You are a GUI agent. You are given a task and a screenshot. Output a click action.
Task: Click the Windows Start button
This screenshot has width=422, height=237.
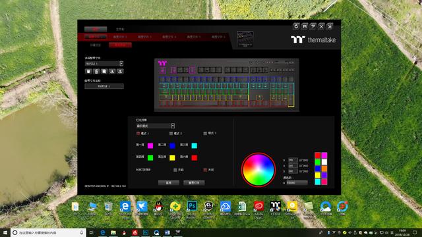click(x=5, y=232)
